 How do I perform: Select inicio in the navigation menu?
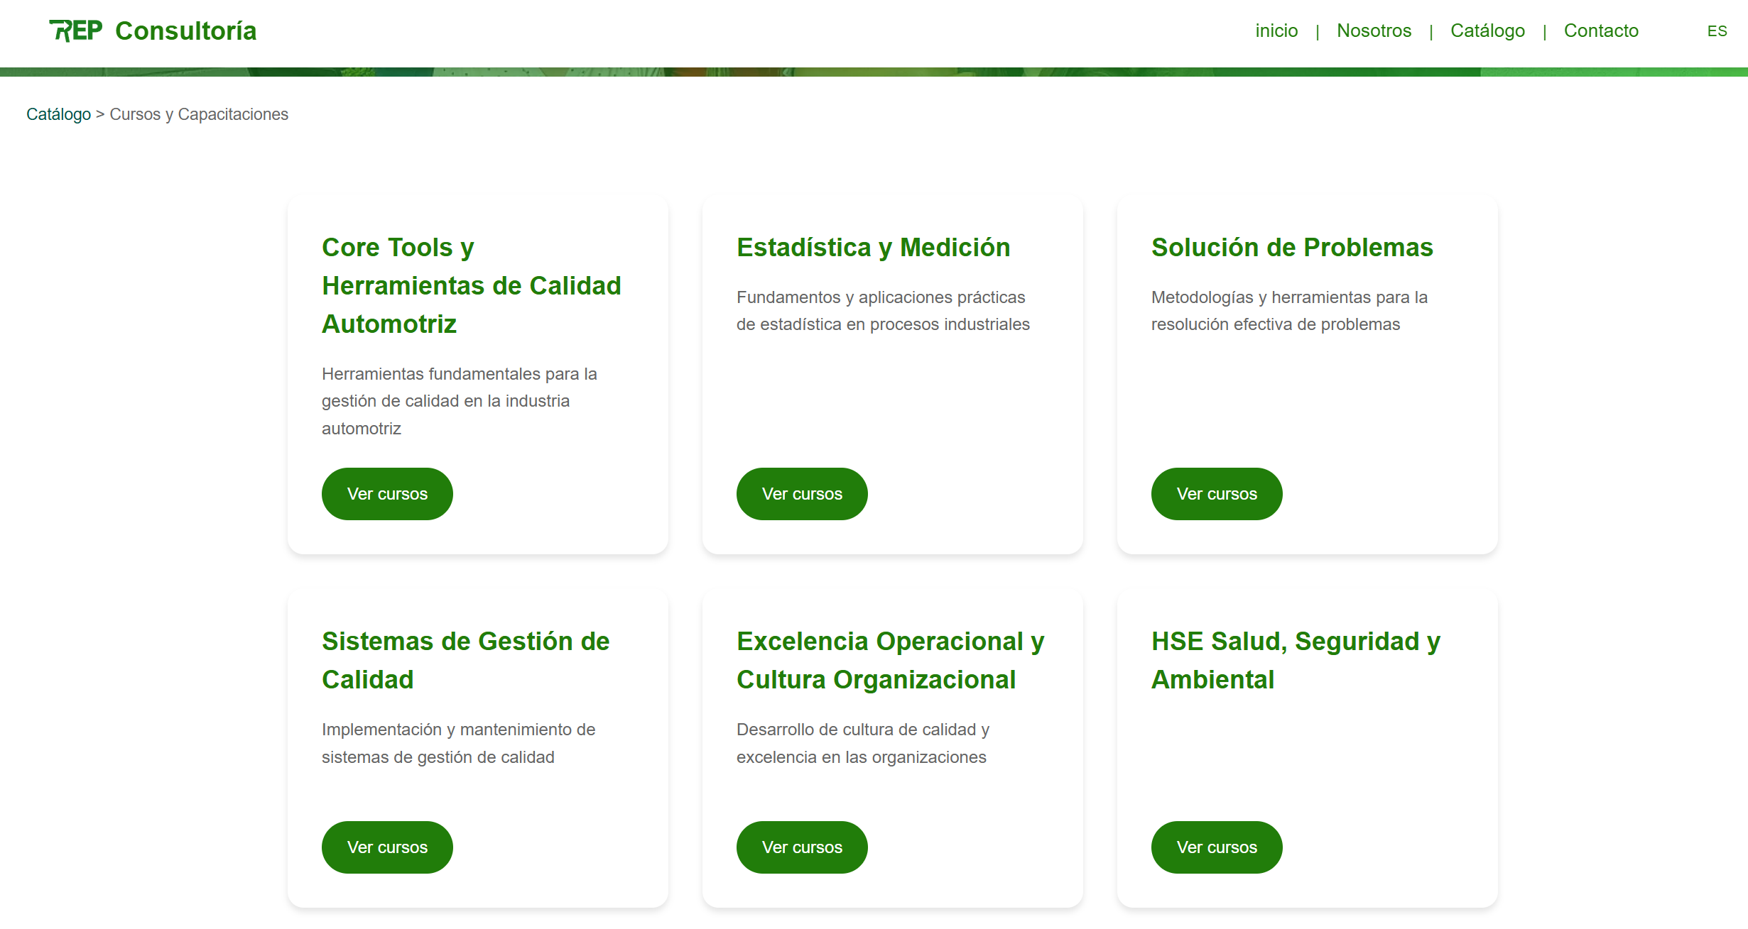[1276, 31]
